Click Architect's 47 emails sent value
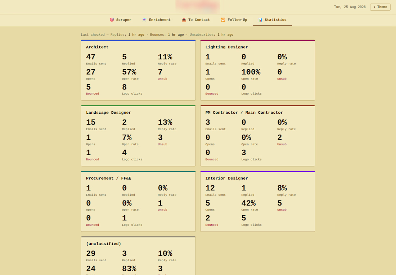Screen dimensions: 396x275 coord(91,57)
